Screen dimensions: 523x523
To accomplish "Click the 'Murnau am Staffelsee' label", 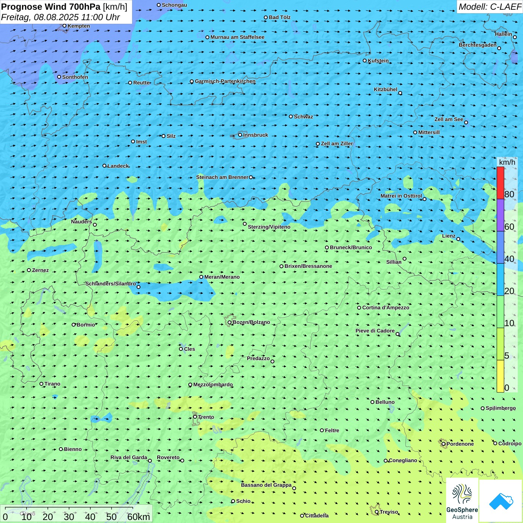I will (x=238, y=37).
